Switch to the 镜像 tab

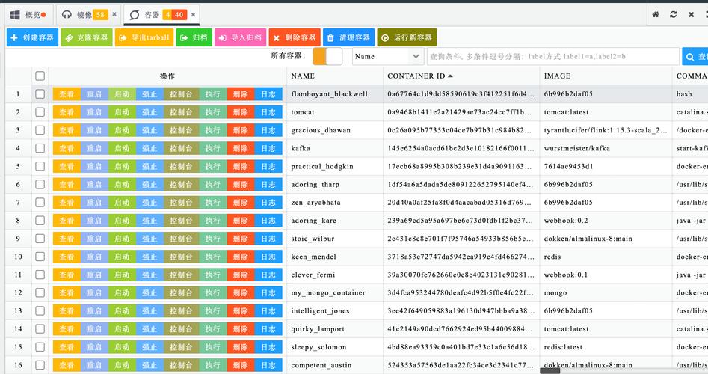point(83,14)
